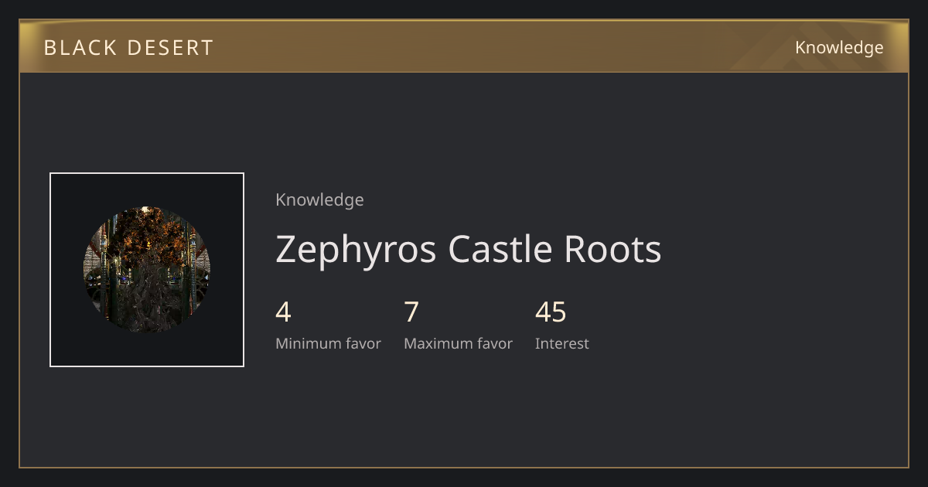
Task: Select the maximum favor value 7
Action: pyautogui.click(x=411, y=312)
